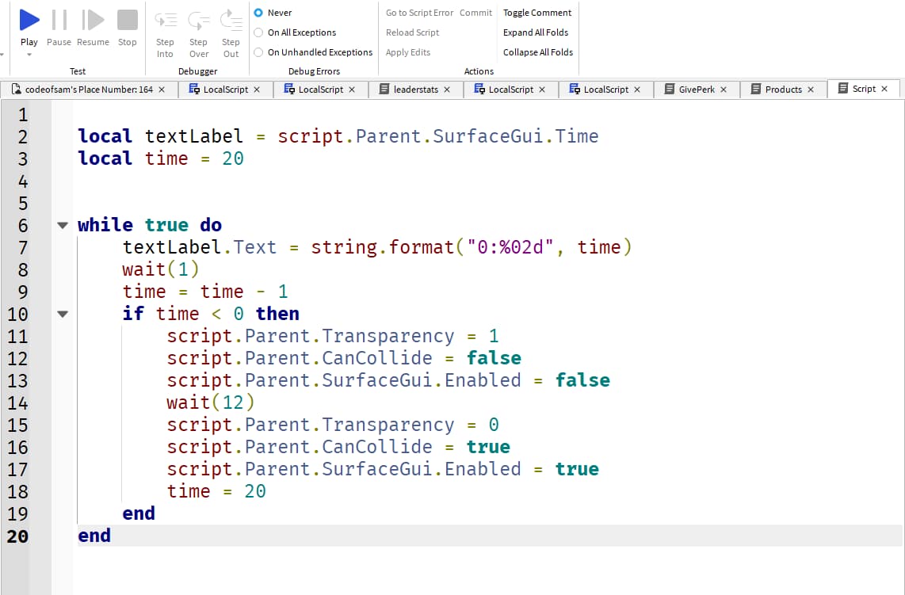Open the Products script tab
The width and height of the screenshot is (905, 595).
point(783,90)
